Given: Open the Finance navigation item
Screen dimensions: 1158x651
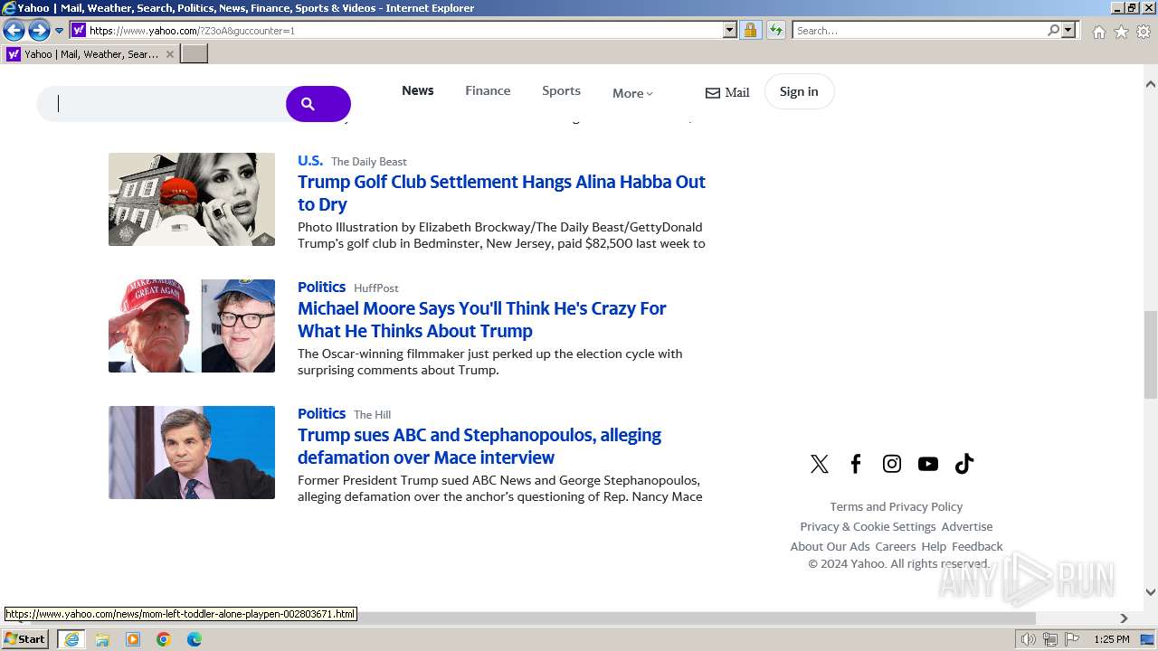Looking at the screenshot, I should tap(488, 90).
